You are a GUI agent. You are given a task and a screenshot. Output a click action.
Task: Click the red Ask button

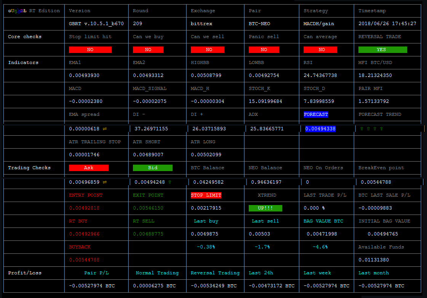click(89, 168)
